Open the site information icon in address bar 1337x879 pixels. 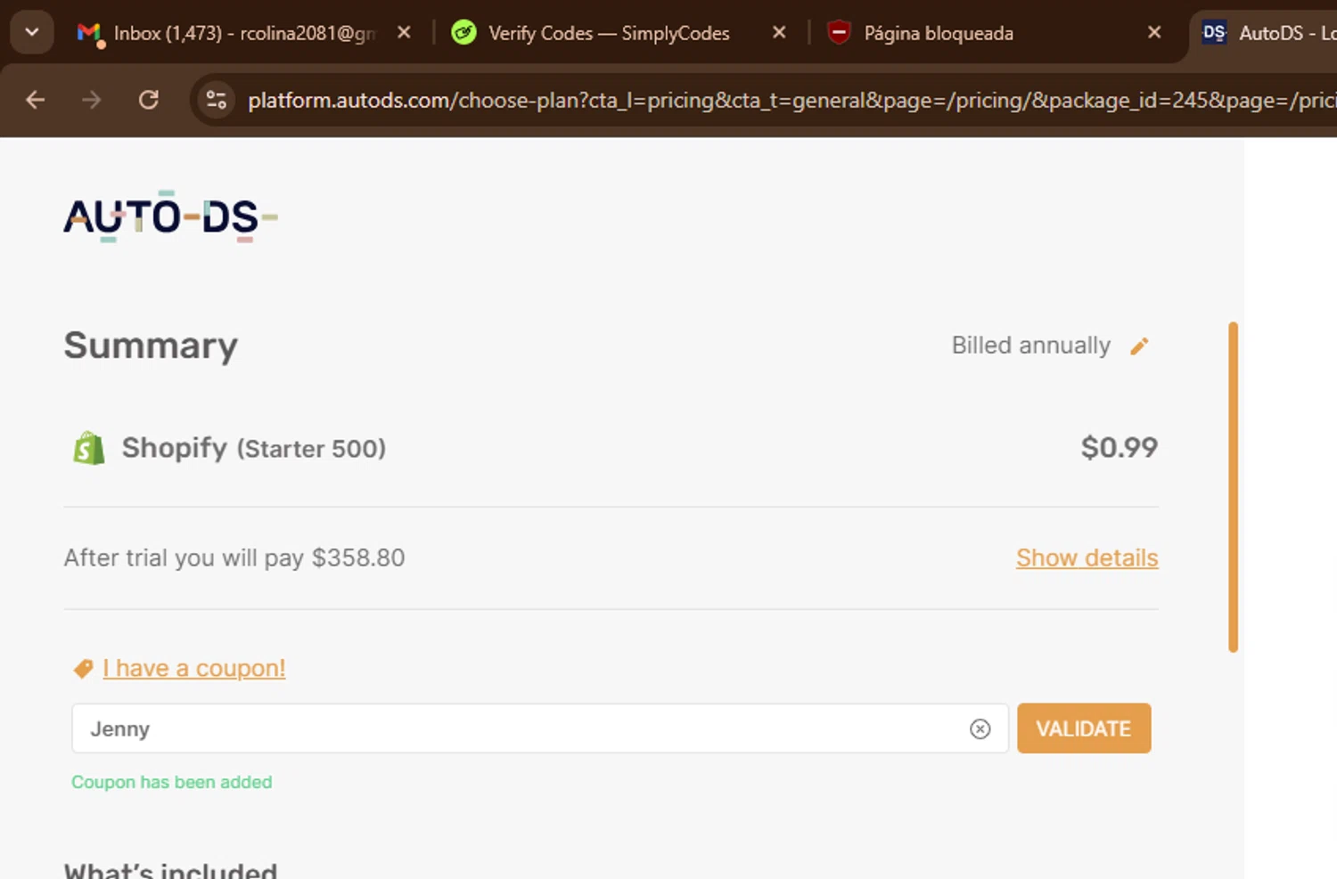[217, 100]
